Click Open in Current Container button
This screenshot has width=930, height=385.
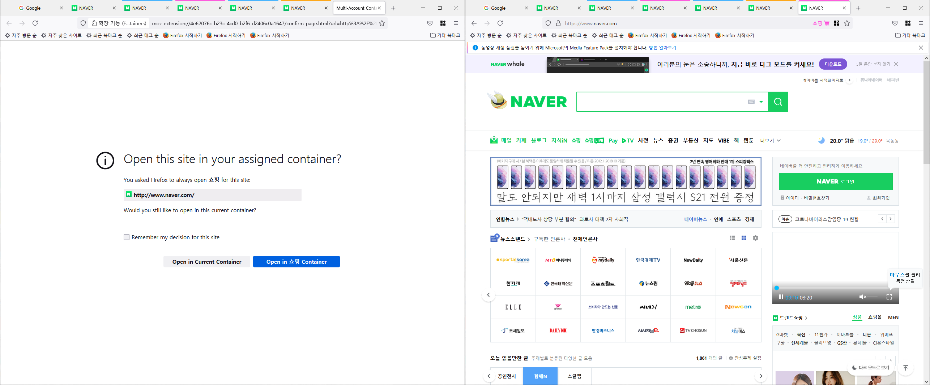tap(207, 262)
